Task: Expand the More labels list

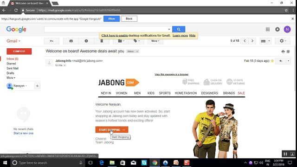Action: pos(11,78)
